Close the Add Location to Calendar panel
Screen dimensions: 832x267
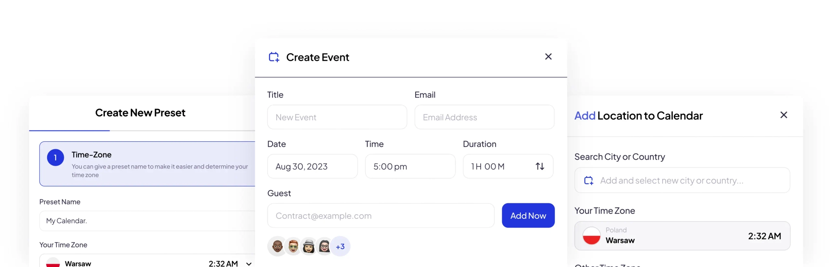click(784, 115)
